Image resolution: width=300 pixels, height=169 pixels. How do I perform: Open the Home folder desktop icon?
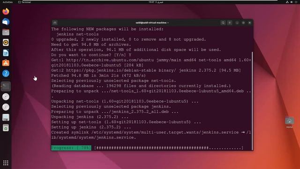290,122
